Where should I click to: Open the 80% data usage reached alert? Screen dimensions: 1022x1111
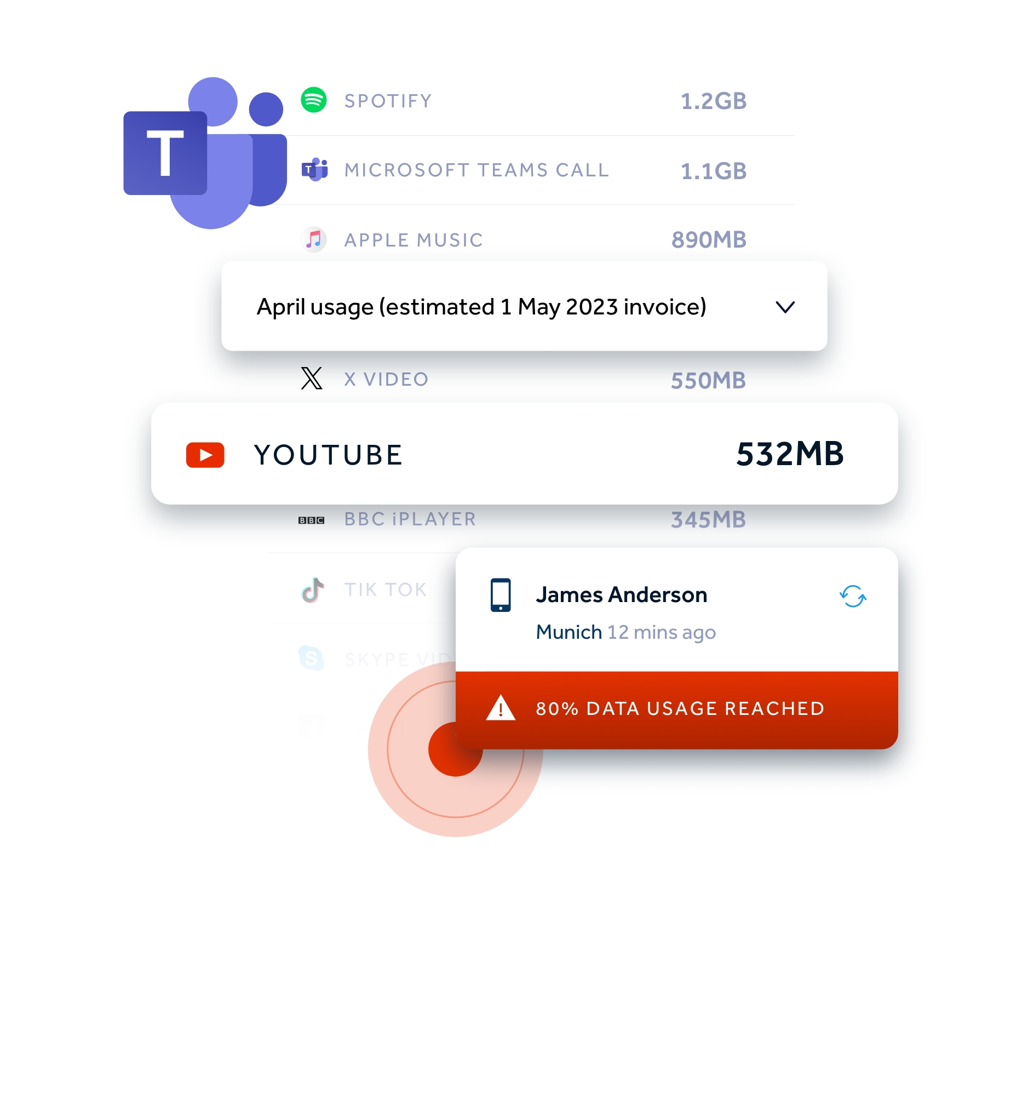[680, 709]
